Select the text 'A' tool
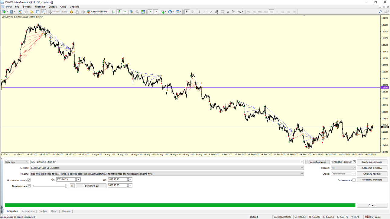390x219 pixels. tap(228, 12)
